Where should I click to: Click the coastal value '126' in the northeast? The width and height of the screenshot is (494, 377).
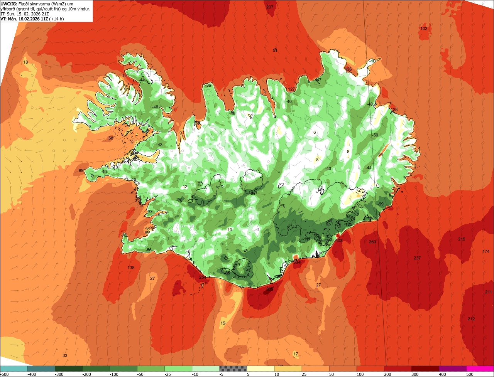click(348, 69)
